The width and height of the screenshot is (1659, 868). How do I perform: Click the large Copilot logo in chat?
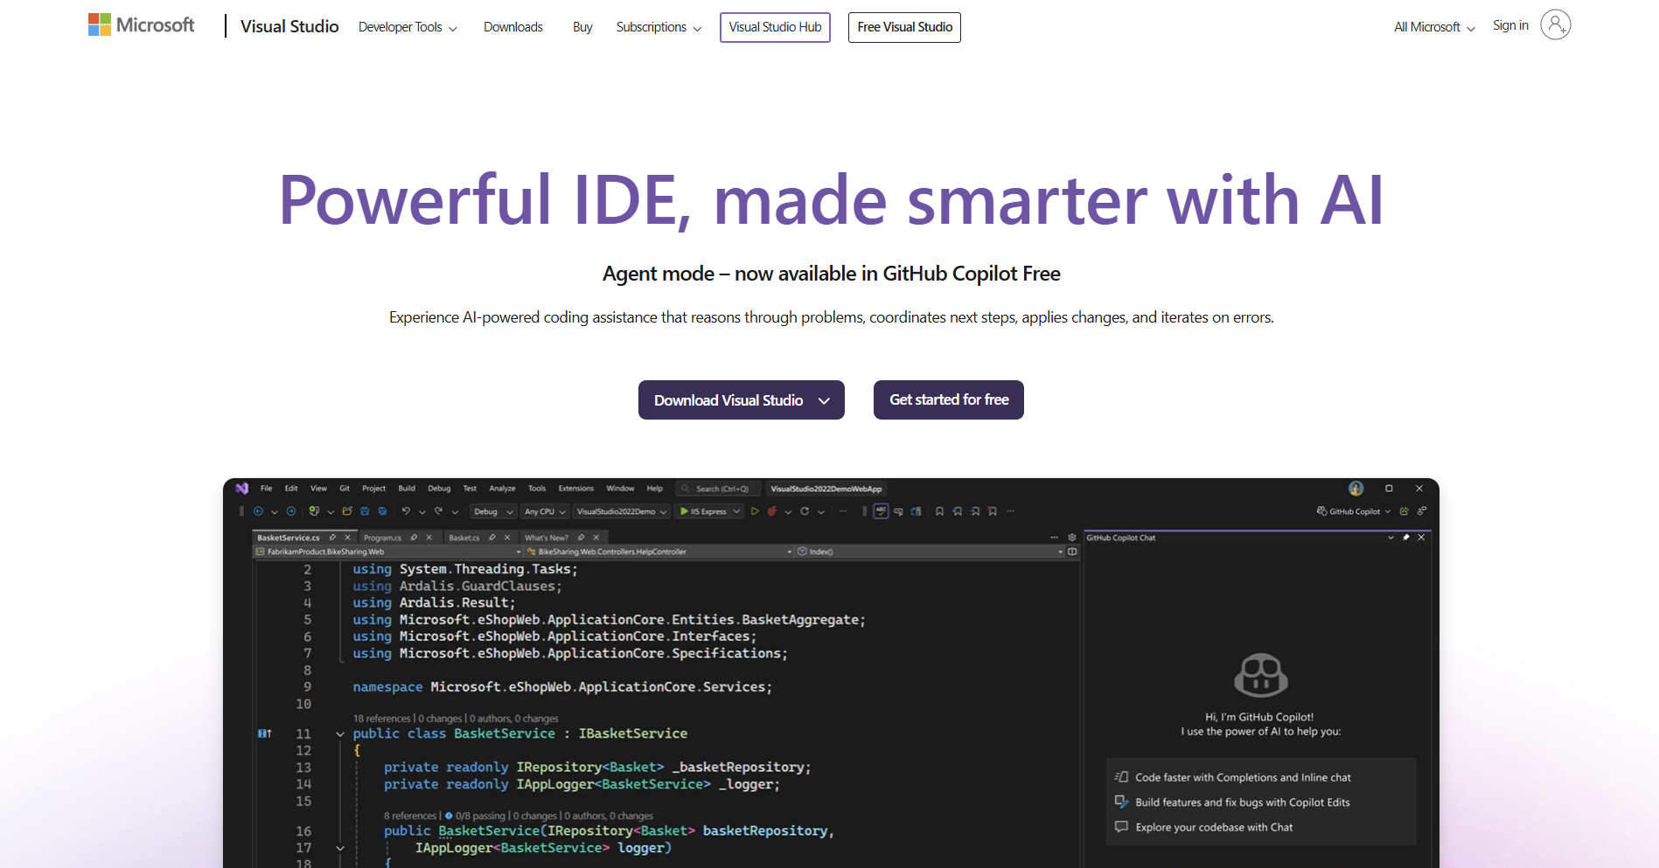(x=1261, y=676)
